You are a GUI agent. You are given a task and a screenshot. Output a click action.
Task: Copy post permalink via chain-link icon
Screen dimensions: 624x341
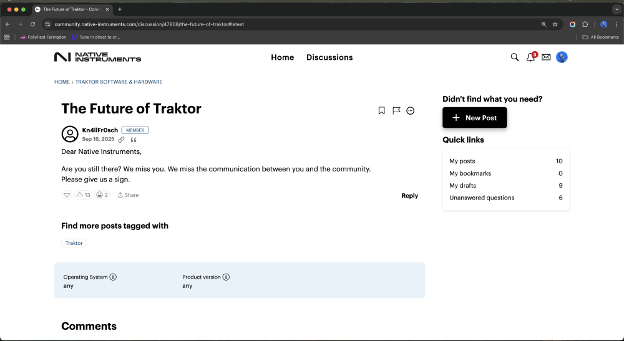click(122, 140)
